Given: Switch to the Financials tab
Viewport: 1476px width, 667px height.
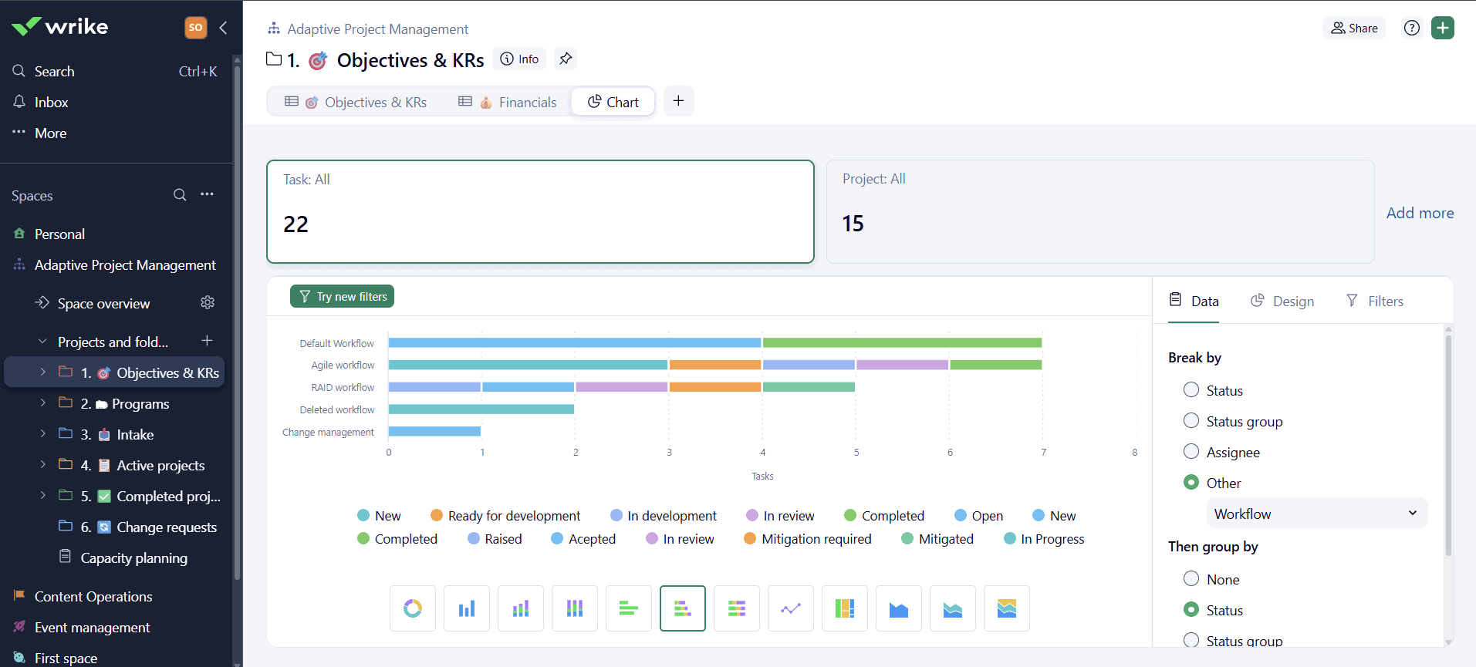Looking at the screenshot, I should click(x=508, y=102).
